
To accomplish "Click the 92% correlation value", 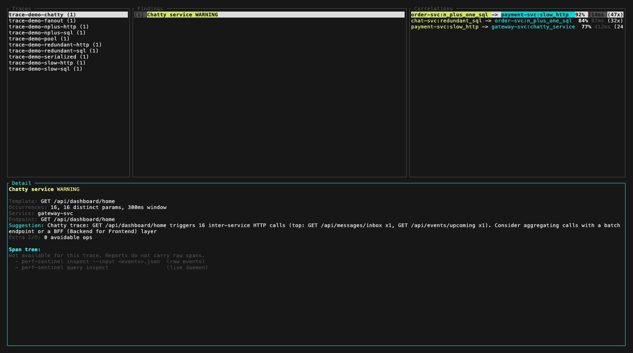I will click(x=580, y=15).
